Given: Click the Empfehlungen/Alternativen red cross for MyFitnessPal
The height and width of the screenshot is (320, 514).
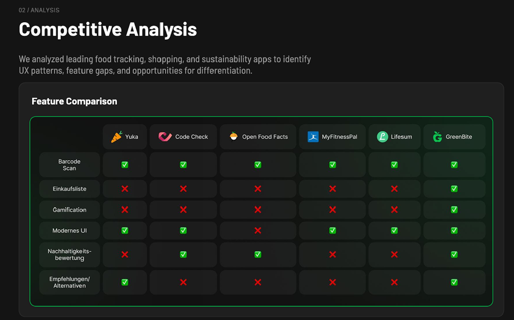Looking at the screenshot, I should [x=333, y=282].
